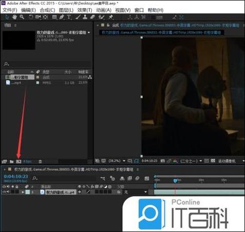This screenshot has height=232, width=245.
Task: Select the Eraser tool
Action: pos(92,17)
